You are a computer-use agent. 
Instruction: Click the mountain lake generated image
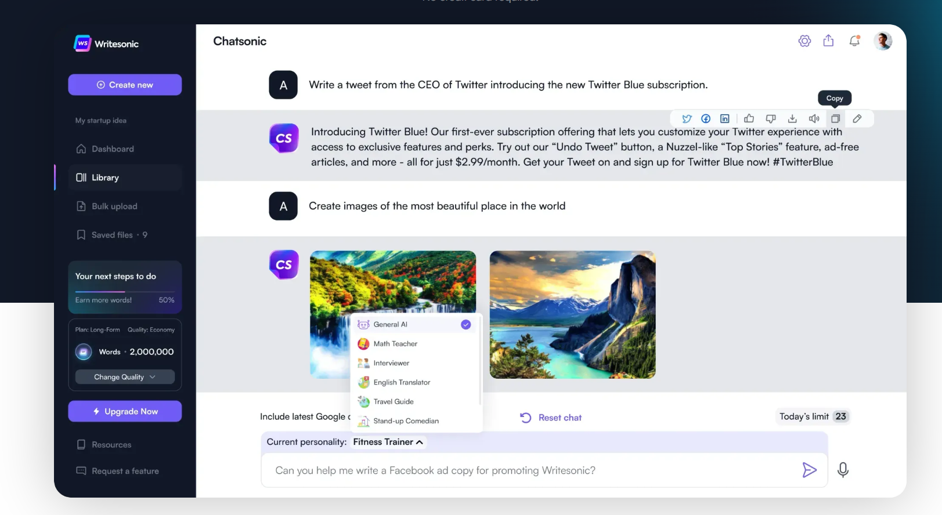click(573, 315)
